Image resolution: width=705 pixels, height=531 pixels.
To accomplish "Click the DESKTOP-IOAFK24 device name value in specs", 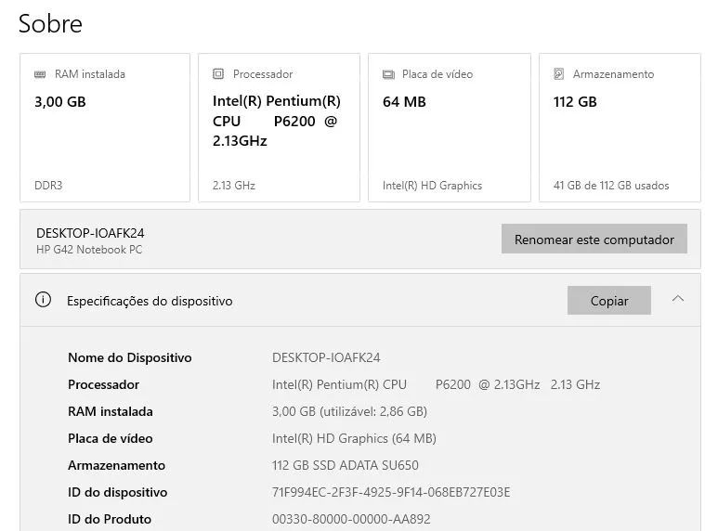I will (x=326, y=357).
